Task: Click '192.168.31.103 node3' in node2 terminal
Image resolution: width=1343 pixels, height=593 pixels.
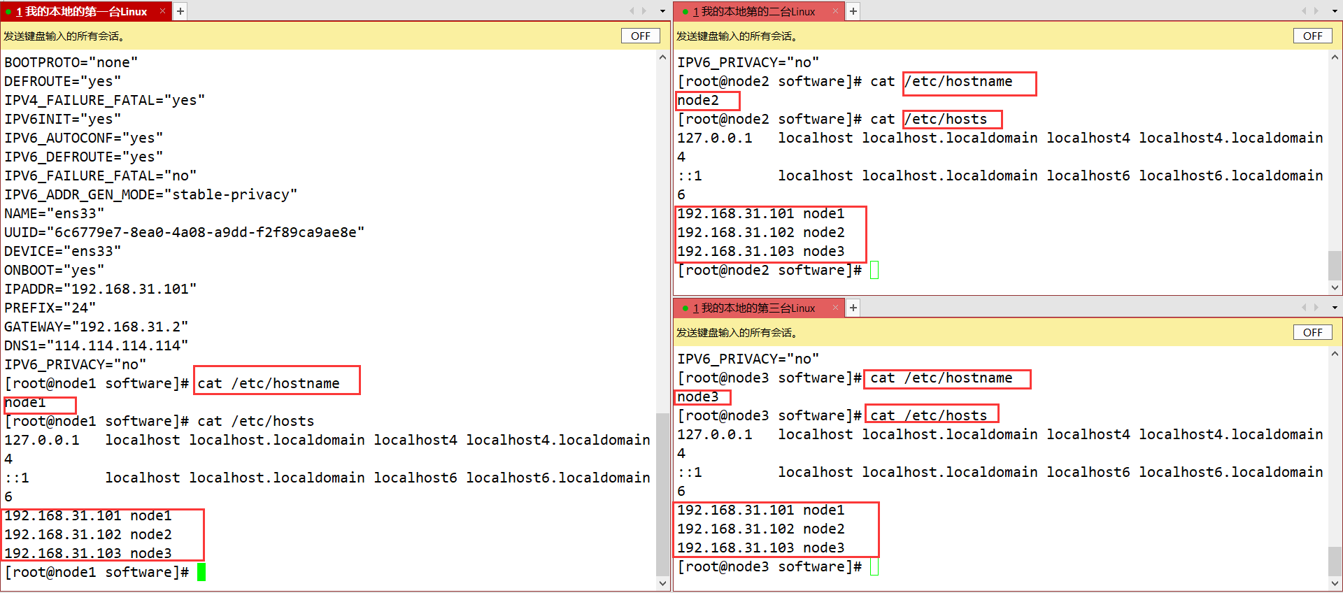Action: [x=761, y=251]
